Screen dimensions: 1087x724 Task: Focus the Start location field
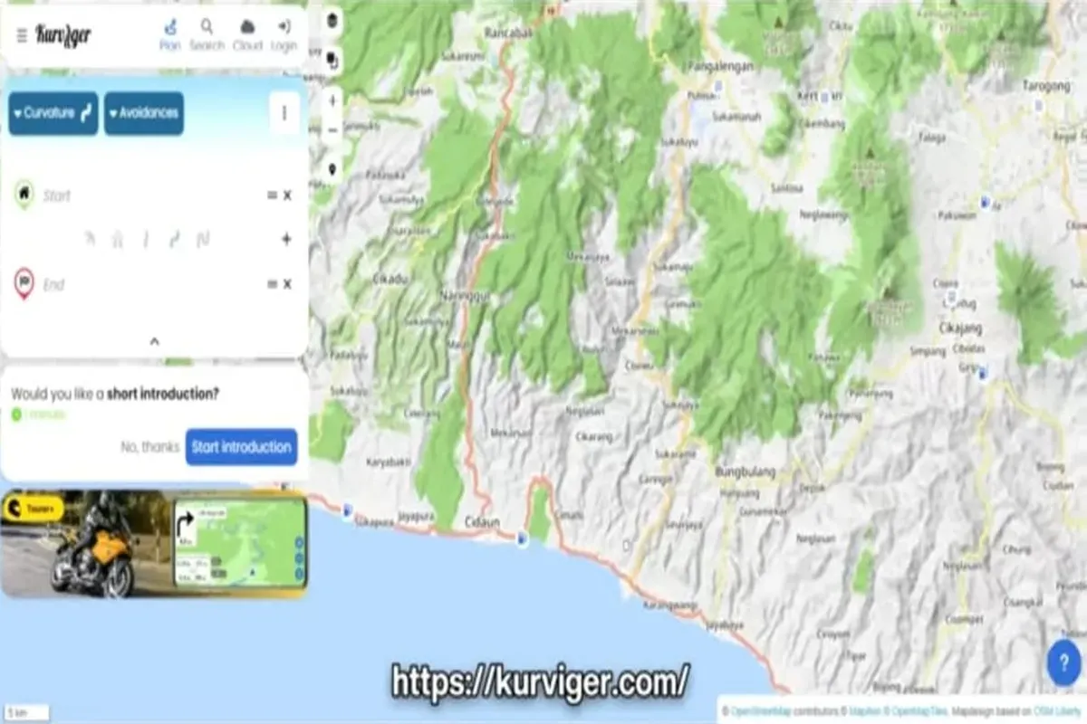point(149,195)
